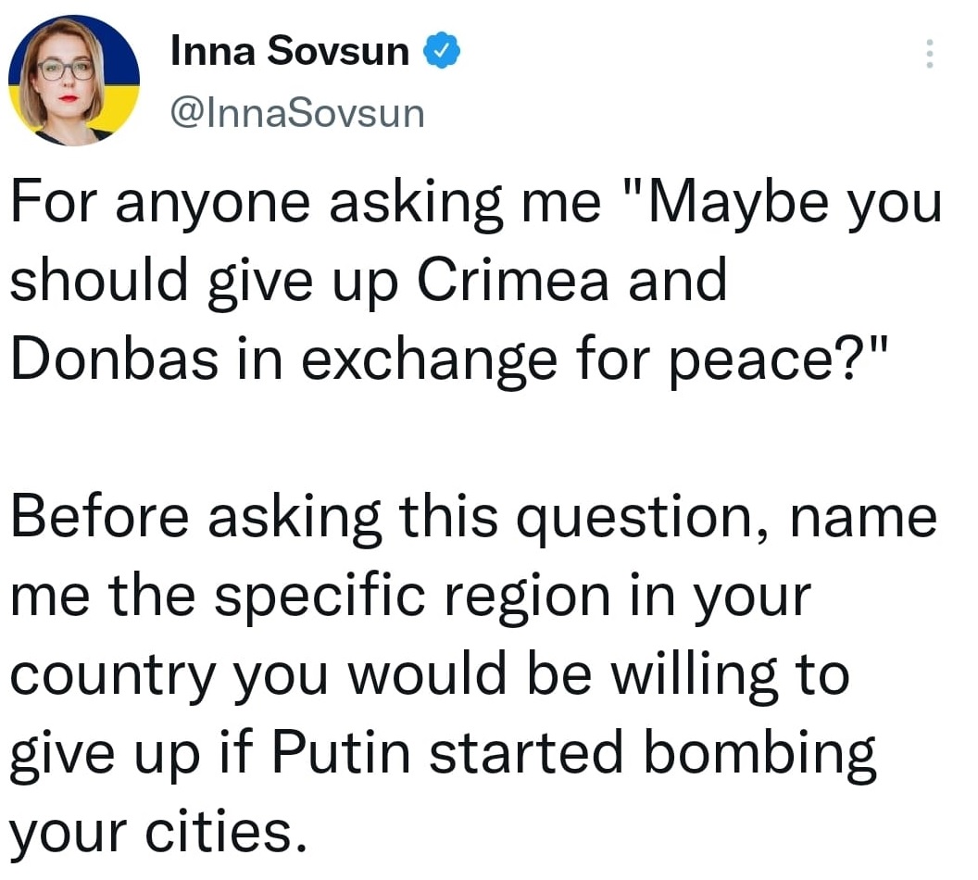978x880 pixels.
Task: Click the word "Crimea" in the tweet
Action: point(511,280)
